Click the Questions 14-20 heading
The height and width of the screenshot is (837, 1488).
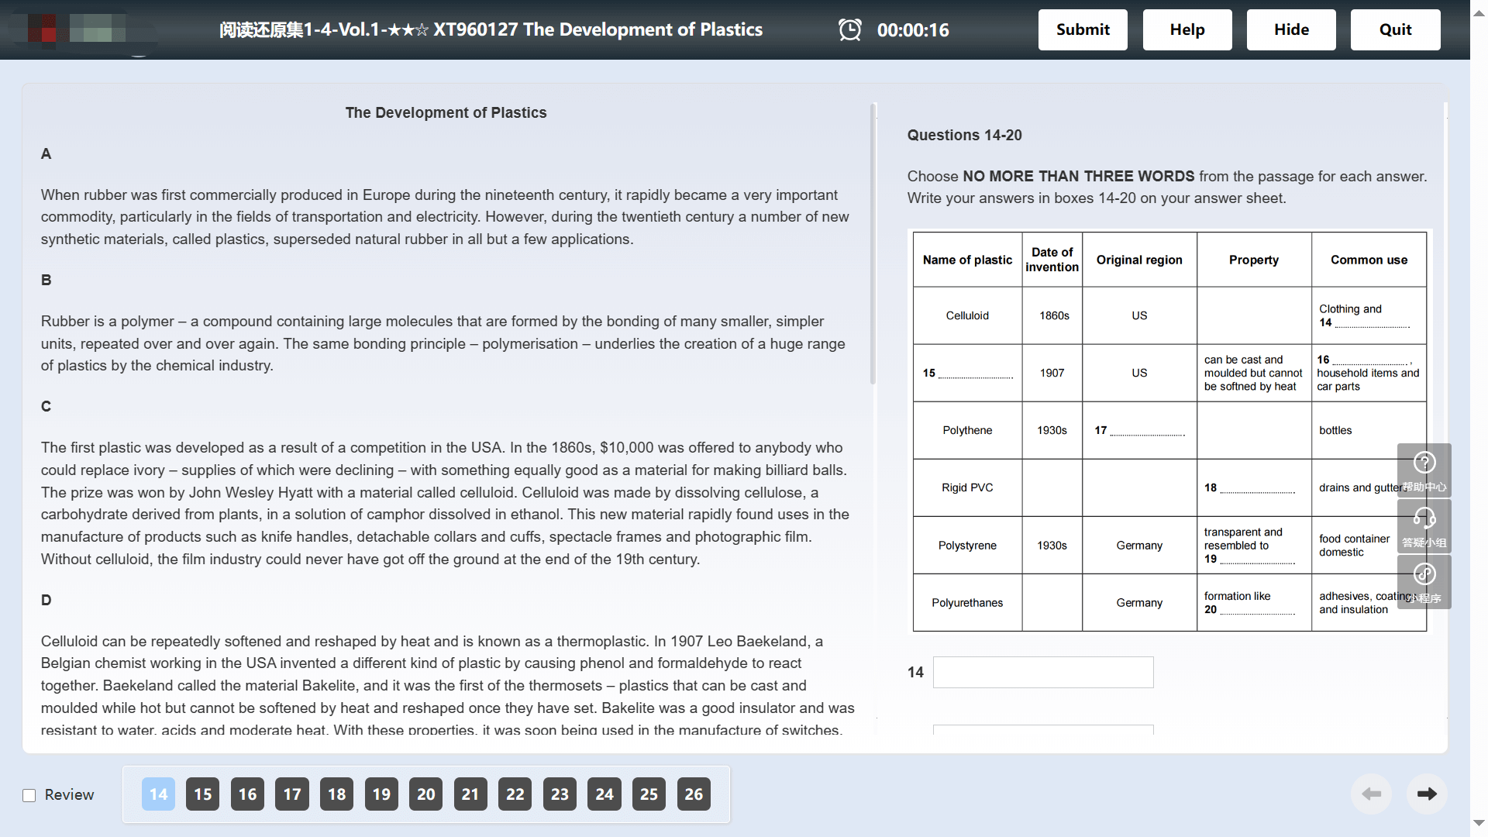pyautogui.click(x=964, y=135)
